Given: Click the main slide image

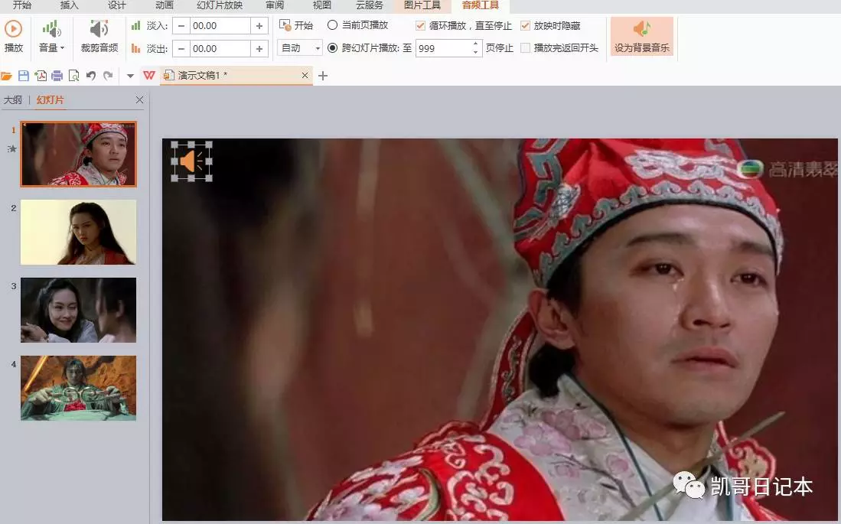Looking at the screenshot, I should (x=500, y=330).
